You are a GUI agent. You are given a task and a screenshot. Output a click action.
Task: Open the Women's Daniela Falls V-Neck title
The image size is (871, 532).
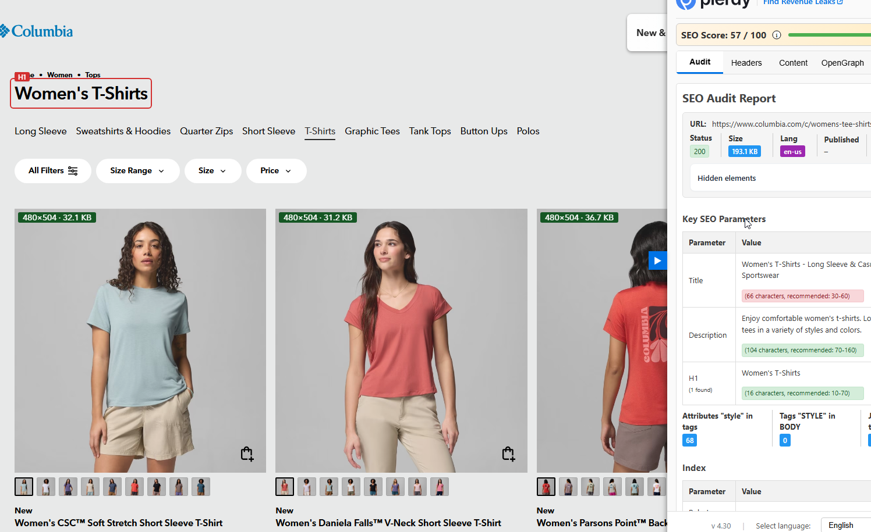pos(388,523)
